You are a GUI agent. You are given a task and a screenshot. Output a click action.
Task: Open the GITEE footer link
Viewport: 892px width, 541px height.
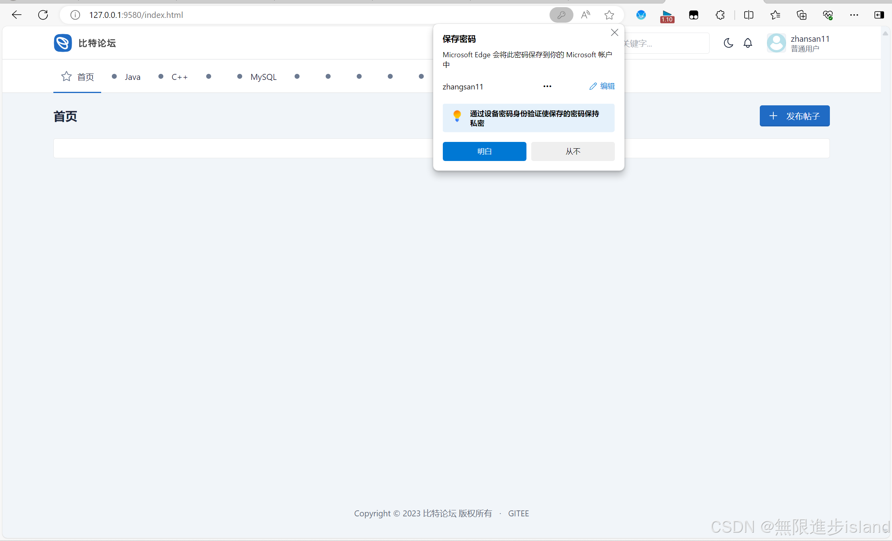click(x=518, y=514)
